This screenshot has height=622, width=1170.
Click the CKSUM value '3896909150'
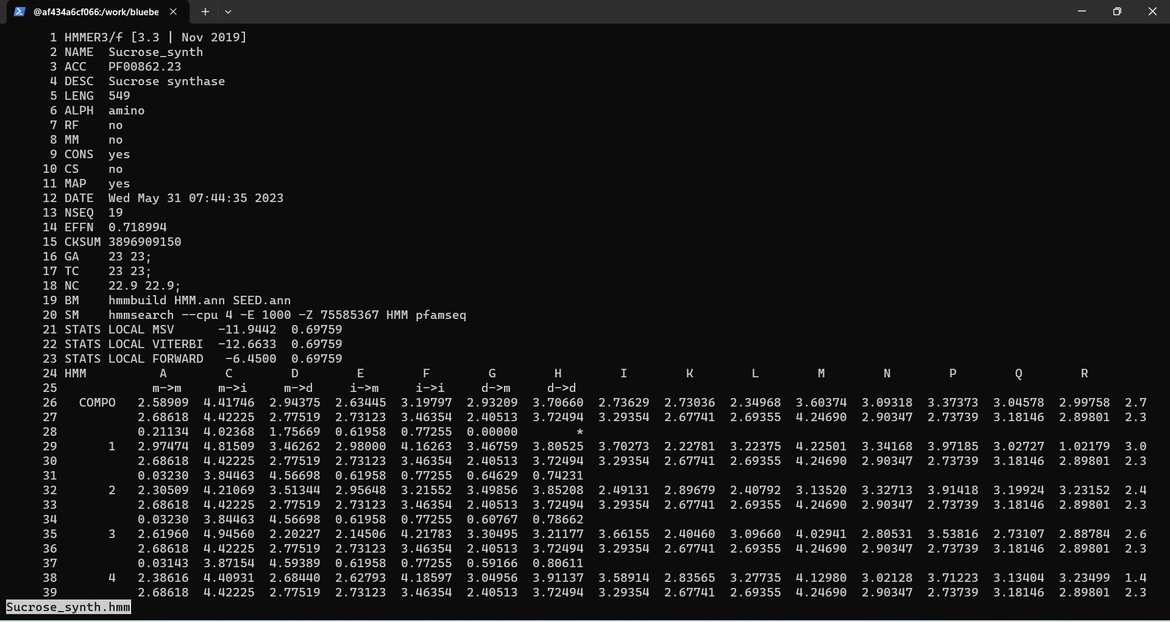[x=145, y=242]
